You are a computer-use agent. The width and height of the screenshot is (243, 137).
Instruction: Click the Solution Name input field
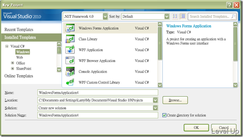point(98,115)
